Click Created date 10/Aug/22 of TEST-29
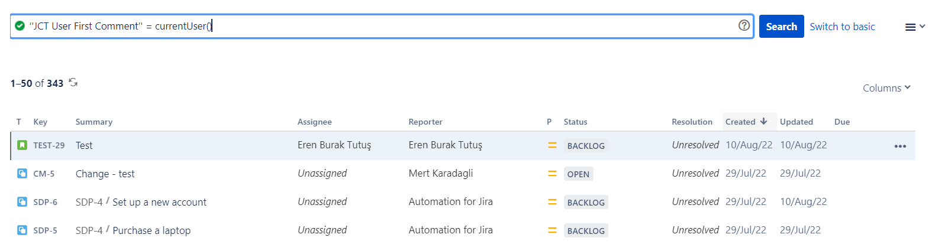 point(749,145)
